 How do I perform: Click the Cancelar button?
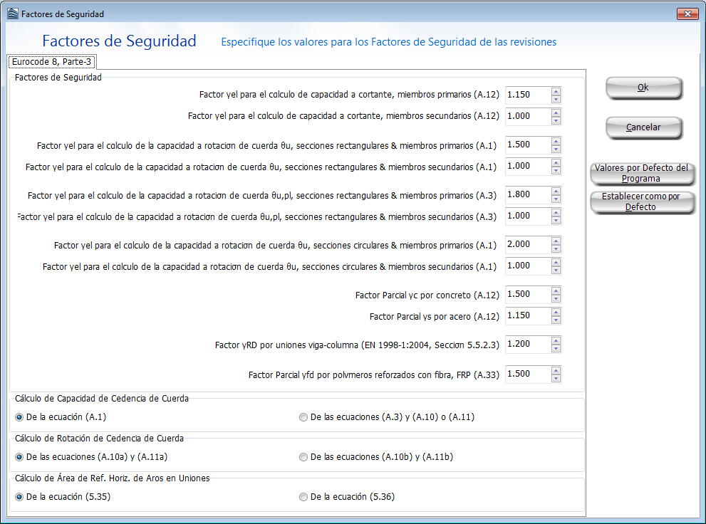tap(643, 127)
